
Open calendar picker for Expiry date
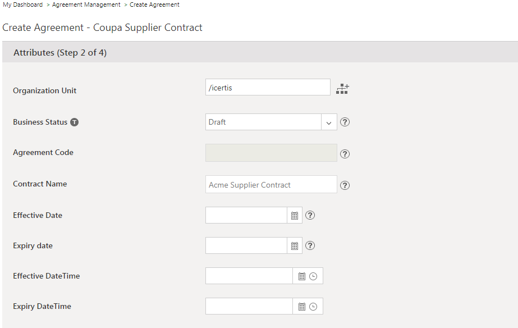[295, 246]
